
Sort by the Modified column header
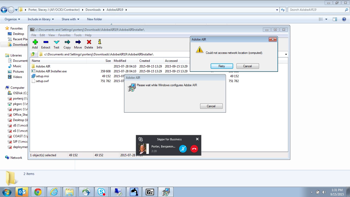125,61
